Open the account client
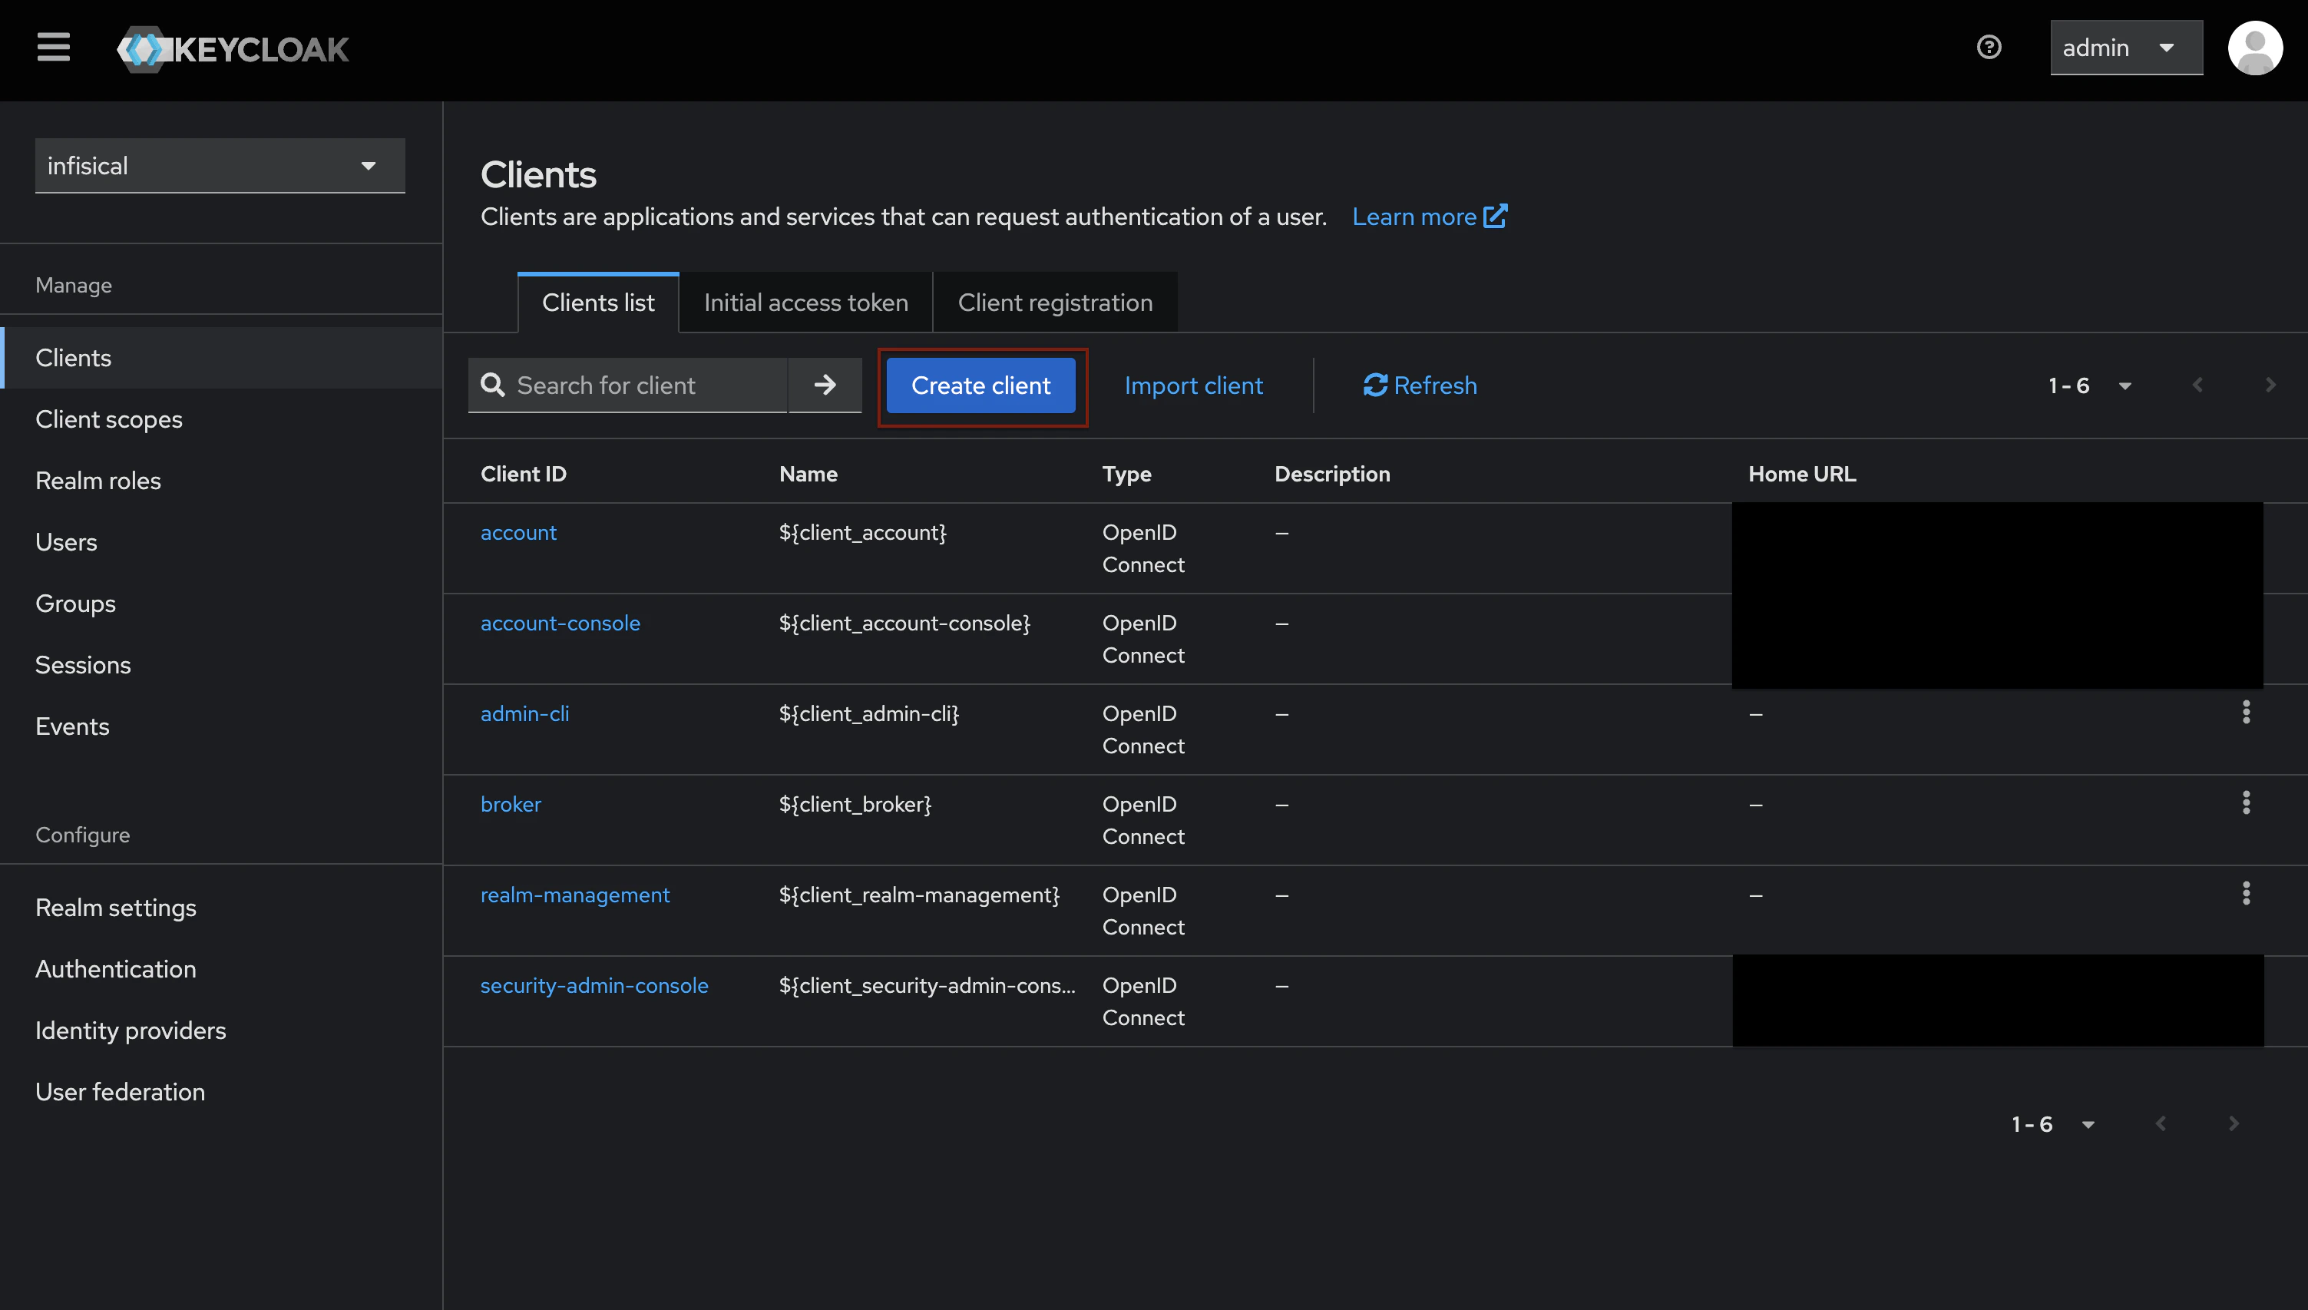The width and height of the screenshot is (2308, 1310). point(518,533)
